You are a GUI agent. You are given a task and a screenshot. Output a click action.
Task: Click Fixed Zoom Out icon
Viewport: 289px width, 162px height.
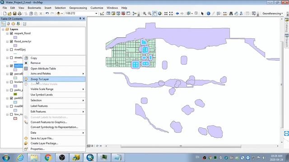[171, 13]
